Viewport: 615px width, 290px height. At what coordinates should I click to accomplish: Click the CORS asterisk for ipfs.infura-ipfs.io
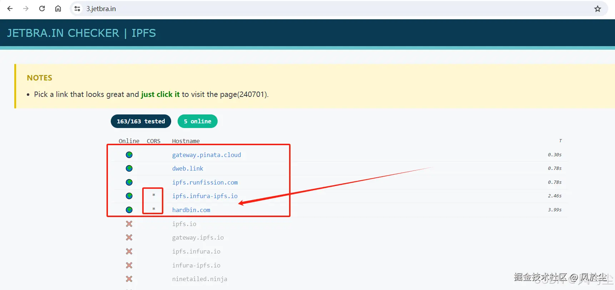(154, 195)
